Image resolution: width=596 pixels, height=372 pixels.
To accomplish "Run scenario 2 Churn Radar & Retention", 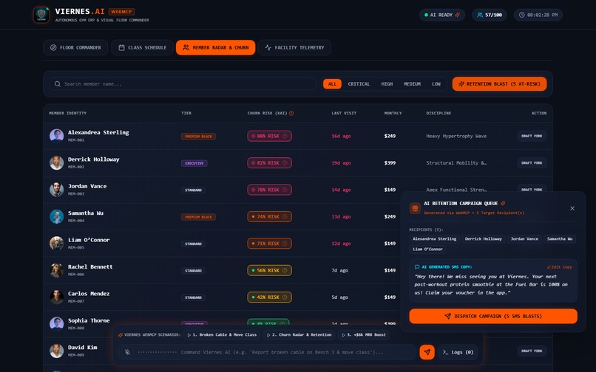I will (x=299, y=335).
